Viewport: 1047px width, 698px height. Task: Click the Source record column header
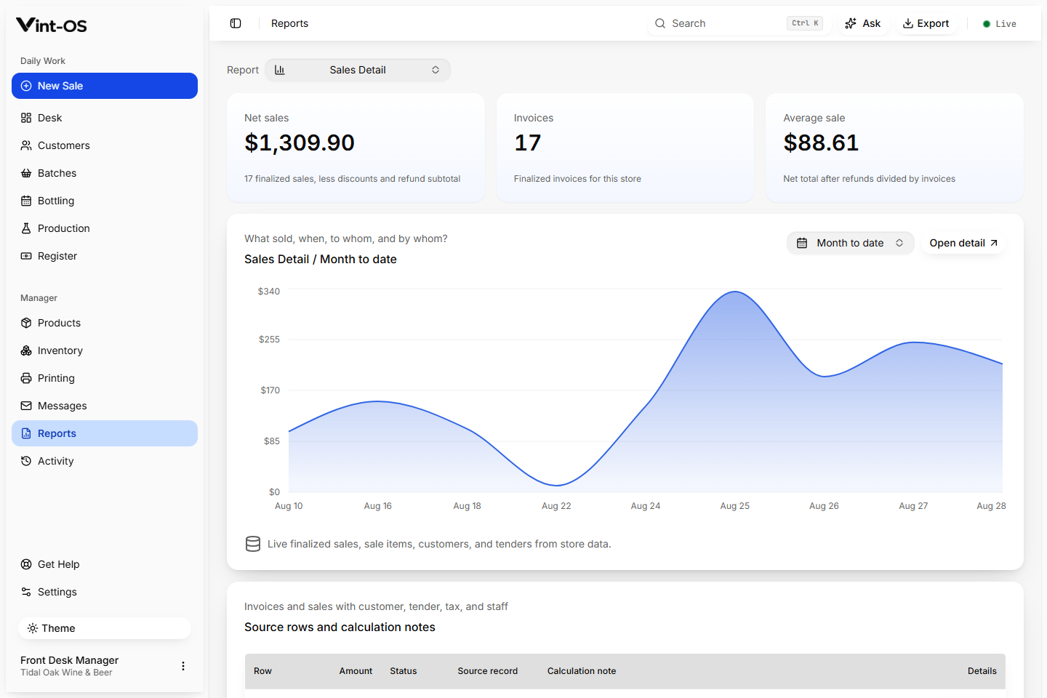488,671
